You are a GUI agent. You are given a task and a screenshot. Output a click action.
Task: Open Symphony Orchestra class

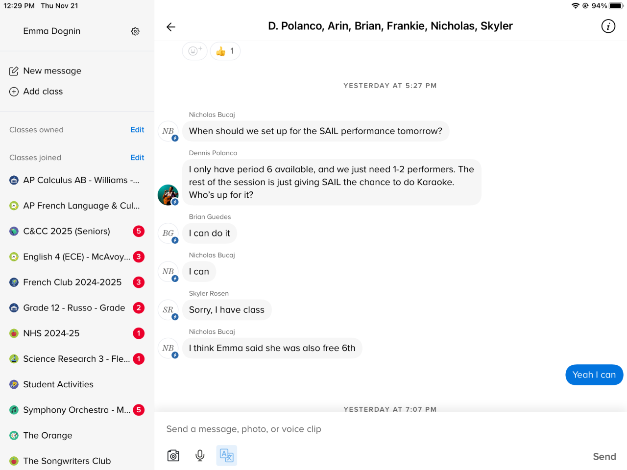coord(76,410)
